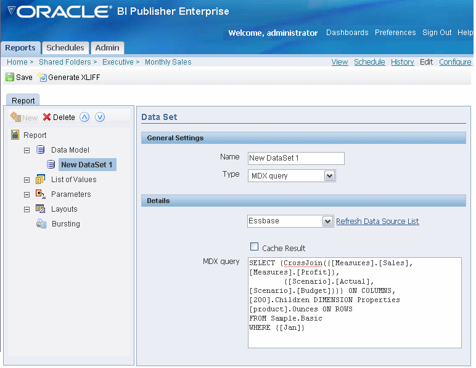Select the Report root tree item

[x=35, y=135]
